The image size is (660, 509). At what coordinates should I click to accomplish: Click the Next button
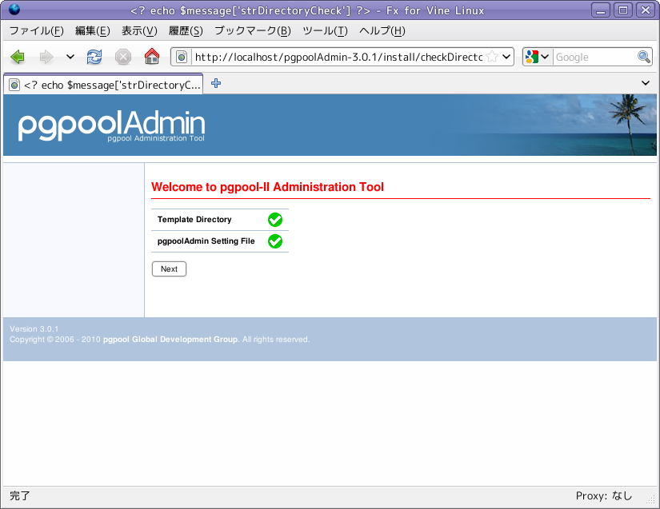point(169,269)
